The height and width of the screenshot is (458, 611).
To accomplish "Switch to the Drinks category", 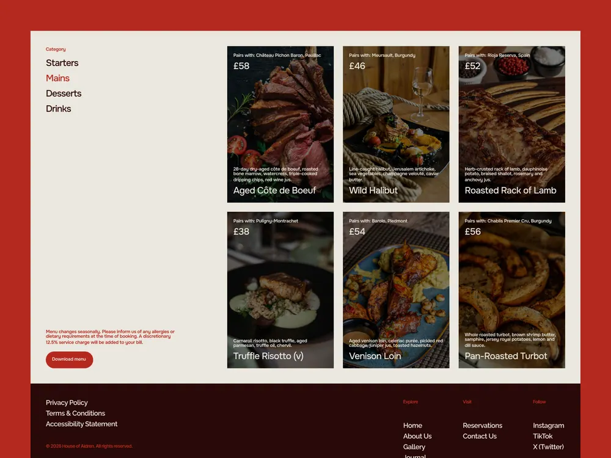I will 59,109.
